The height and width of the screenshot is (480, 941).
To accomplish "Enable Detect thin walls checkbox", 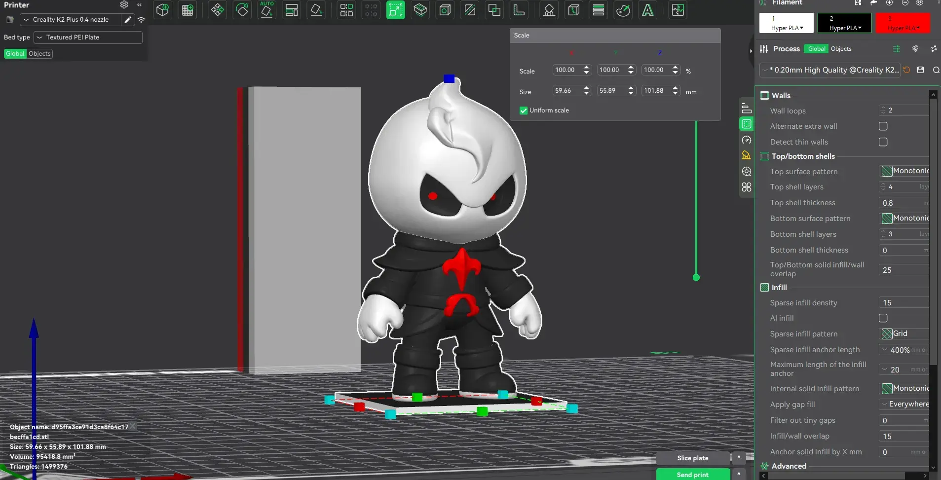I will [883, 142].
